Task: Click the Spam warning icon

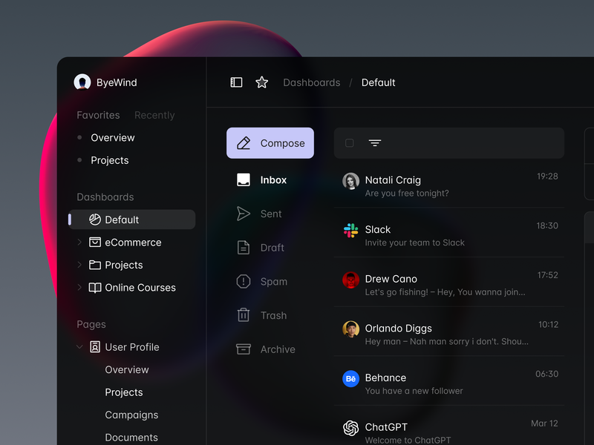Action: [x=244, y=282]
